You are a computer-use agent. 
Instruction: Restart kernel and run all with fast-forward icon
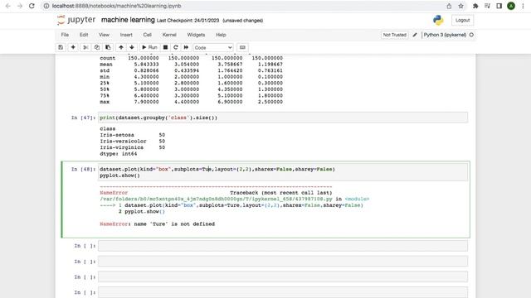coord(186,48)
